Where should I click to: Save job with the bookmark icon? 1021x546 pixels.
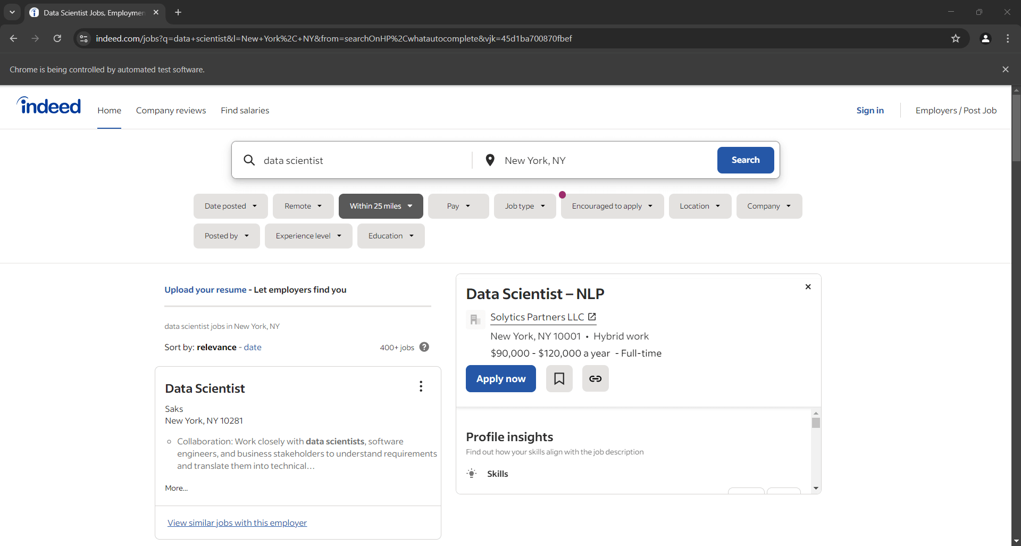point(559,378)
